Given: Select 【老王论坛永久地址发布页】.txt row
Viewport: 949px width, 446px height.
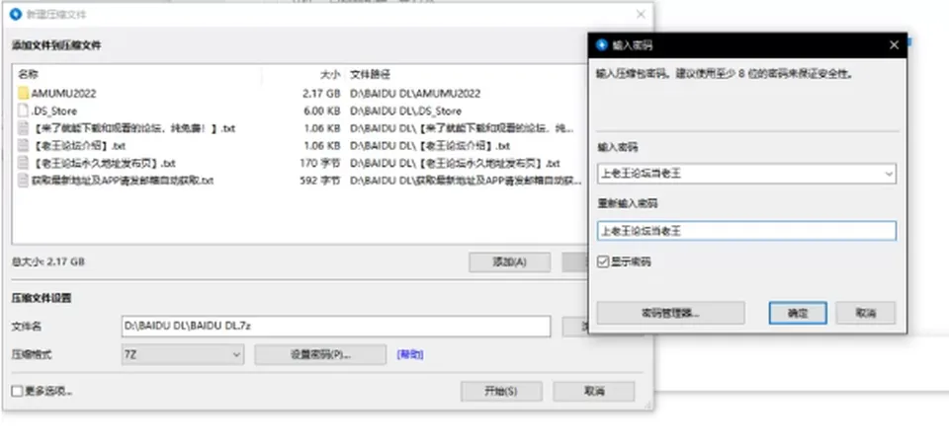Looking at the screenshot, I should 300,163.
